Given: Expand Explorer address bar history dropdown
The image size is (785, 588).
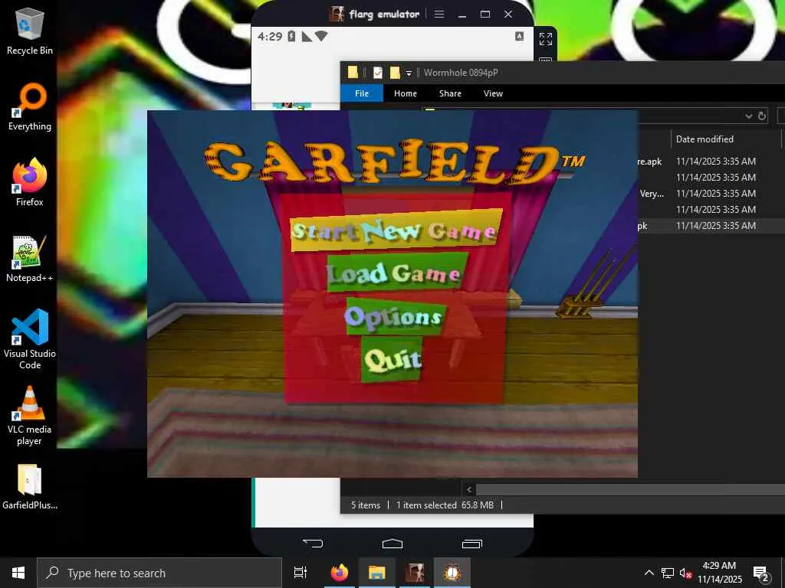Looking at the screenshot, I should coord(748,116).
